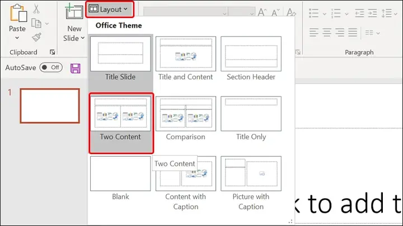This screenshot has height=226, width=403.
Task: Toggle the AutoSave switch
Action: click(51, 68)
